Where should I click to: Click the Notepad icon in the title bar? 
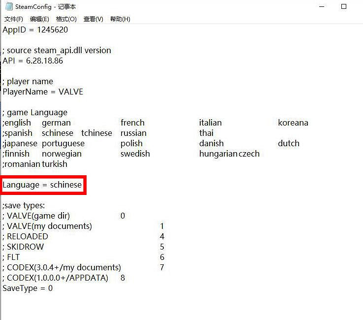point(8,7)
